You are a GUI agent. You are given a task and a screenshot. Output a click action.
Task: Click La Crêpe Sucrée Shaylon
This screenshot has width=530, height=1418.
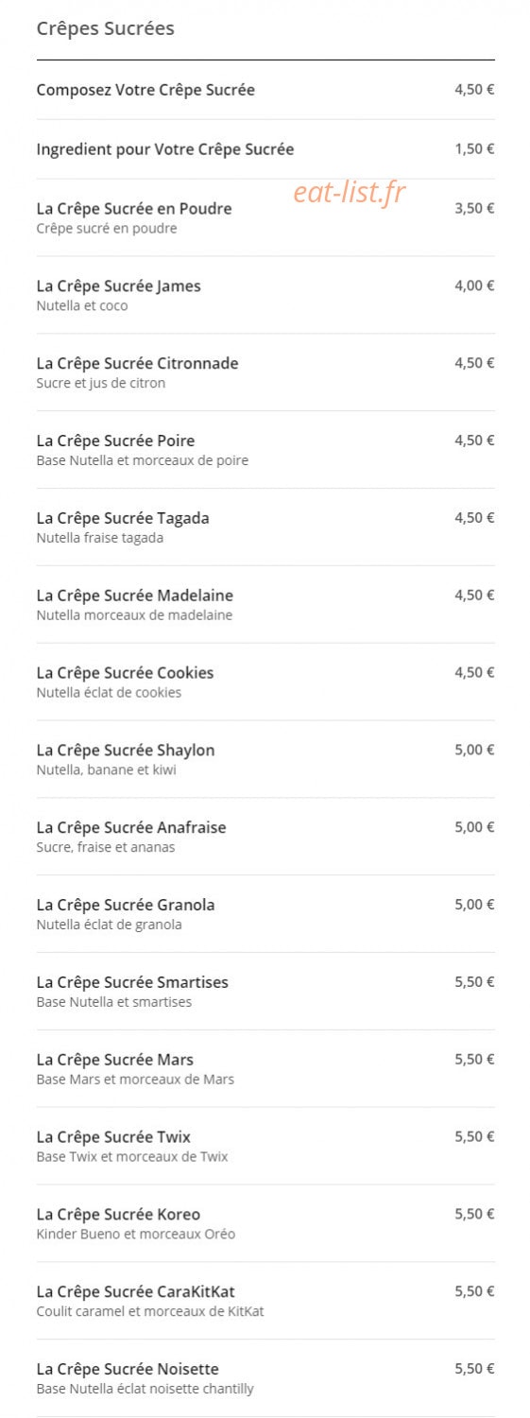point(265,759)
